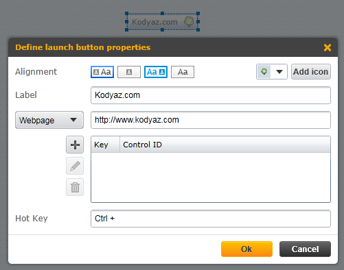Click the pencil edit parameter icon
Screen dimensions: 344x270
point(75,166)
